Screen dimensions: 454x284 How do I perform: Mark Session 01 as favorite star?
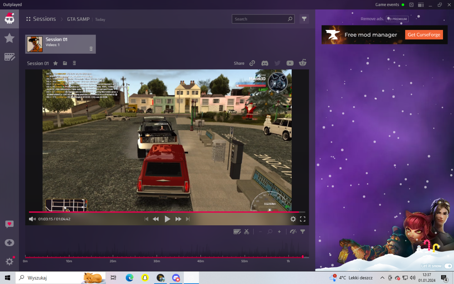click(55, 63)
